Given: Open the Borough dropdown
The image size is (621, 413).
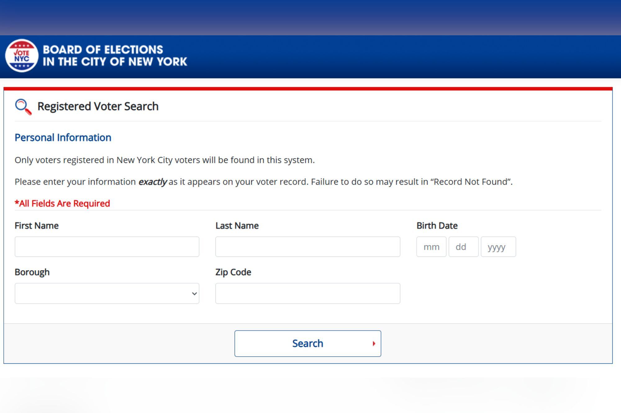Looking at the screenshot, I should [x=107, y=293].
